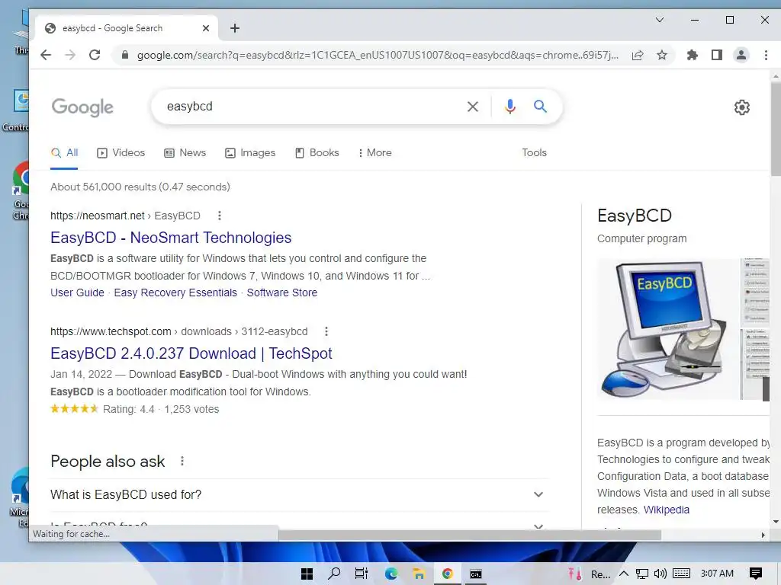
Task: Click the vertical scrollbar thumb
Action: point(776,128)
